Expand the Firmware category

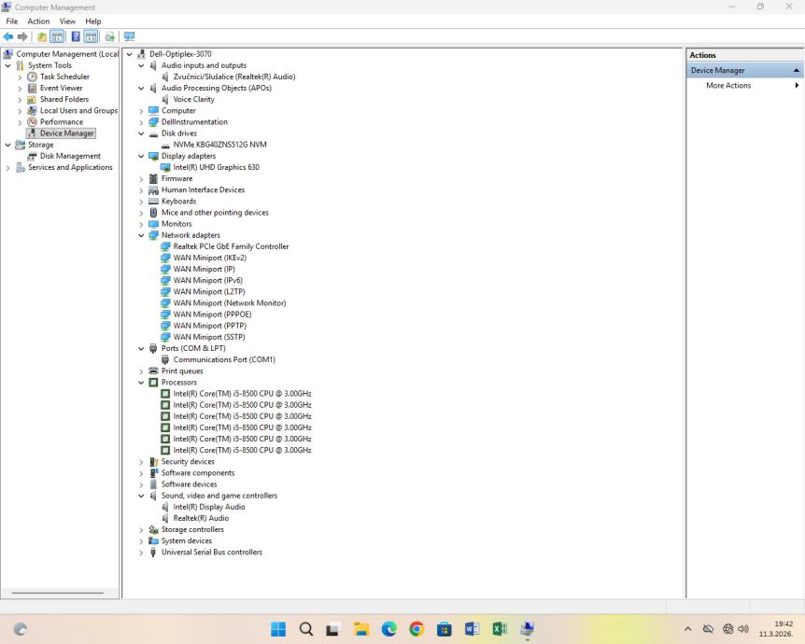141,179
